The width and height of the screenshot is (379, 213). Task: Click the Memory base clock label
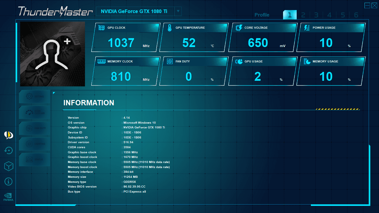pyautogui.click(x=82, y=162)
